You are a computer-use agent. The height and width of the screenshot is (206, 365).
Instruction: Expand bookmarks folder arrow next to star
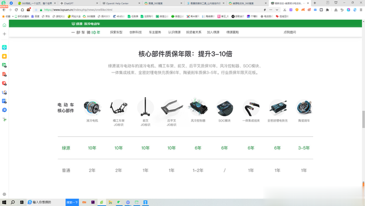click(x=13, y=17)
